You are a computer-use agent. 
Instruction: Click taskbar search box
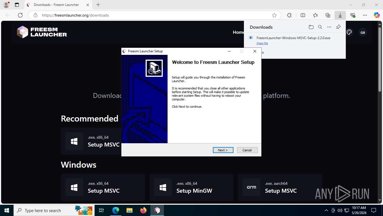(x=54, y=210)
